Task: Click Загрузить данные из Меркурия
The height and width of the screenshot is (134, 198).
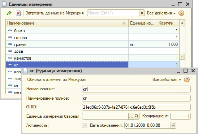Action: pyautogui.click(x=55, y=13)
